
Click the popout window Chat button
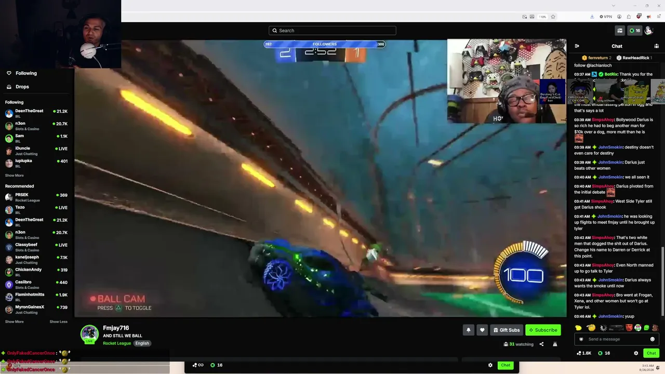(x=506, y=365)
